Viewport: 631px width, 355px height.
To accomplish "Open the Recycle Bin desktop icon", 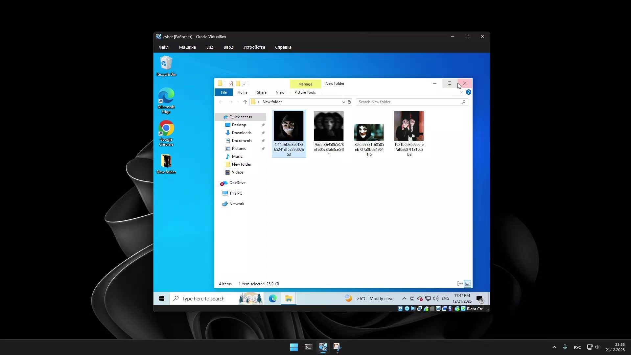I will [166, 66].
